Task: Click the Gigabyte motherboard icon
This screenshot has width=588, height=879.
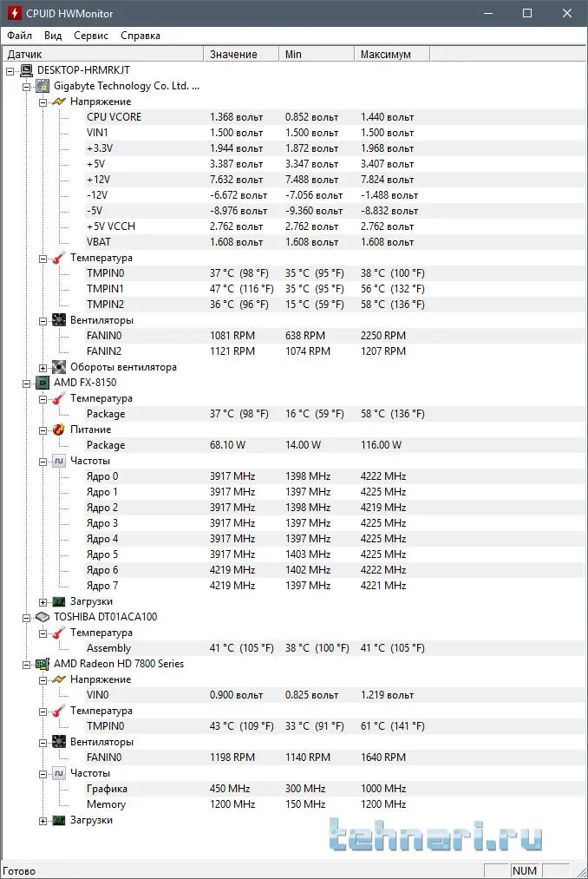Action: click(x=42, y=86)
